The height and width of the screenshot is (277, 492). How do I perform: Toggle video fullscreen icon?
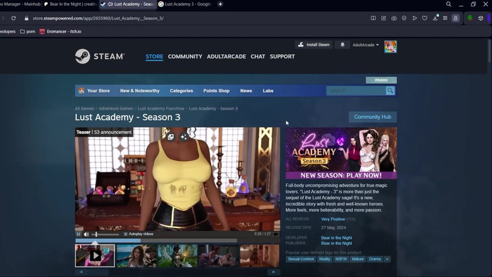coord(276,234)
